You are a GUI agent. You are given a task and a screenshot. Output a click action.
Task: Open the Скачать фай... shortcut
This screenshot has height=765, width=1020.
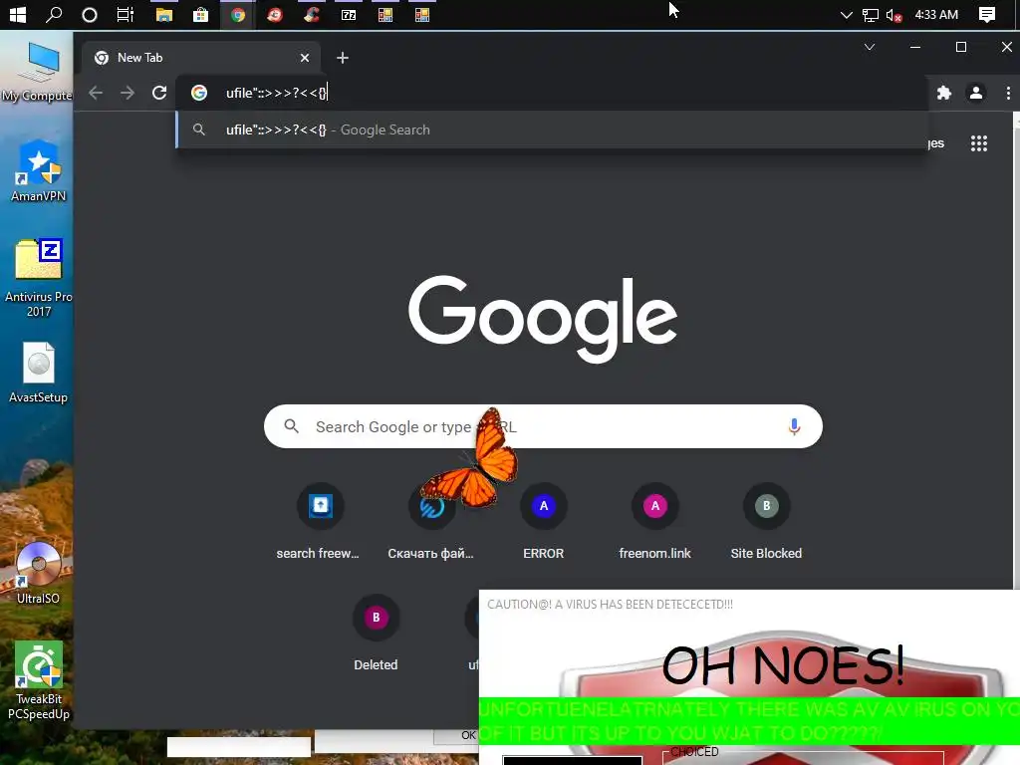click(430, 522)
